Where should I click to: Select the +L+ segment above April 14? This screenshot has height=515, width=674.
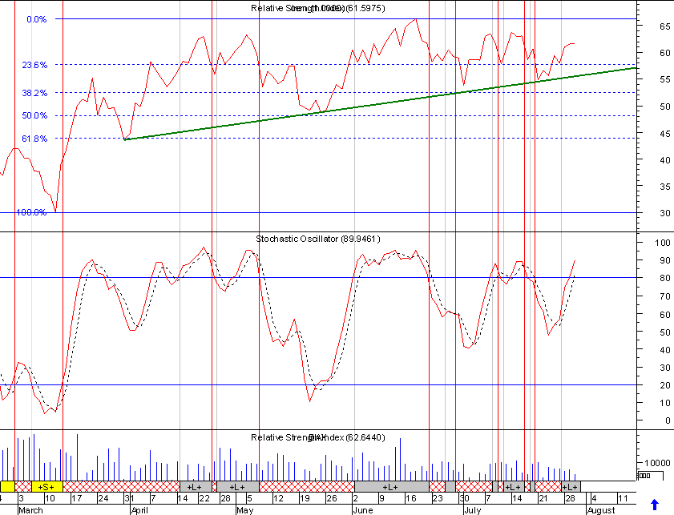196,487
